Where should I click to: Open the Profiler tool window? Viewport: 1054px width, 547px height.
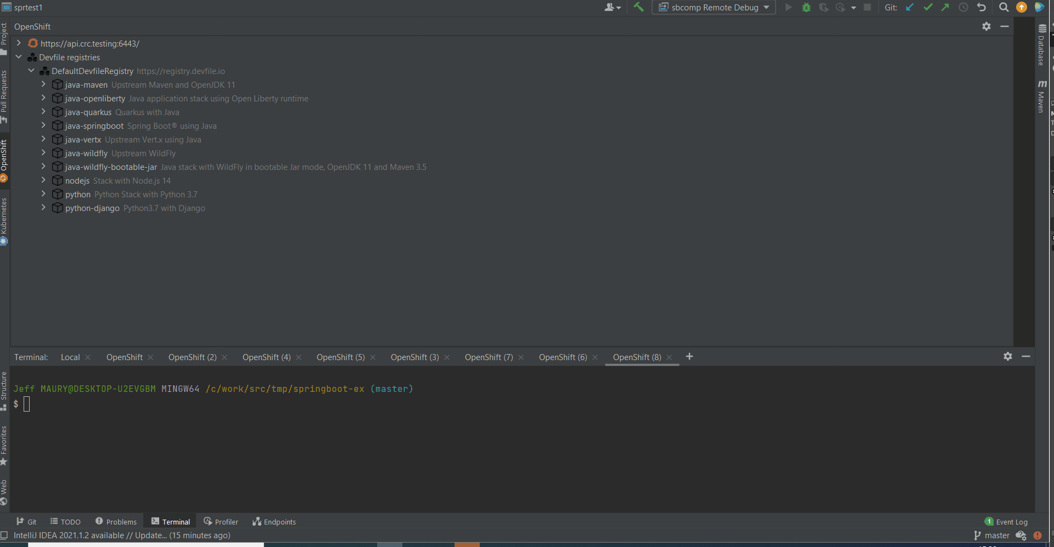pyautogui.click(x=221, y=522)
